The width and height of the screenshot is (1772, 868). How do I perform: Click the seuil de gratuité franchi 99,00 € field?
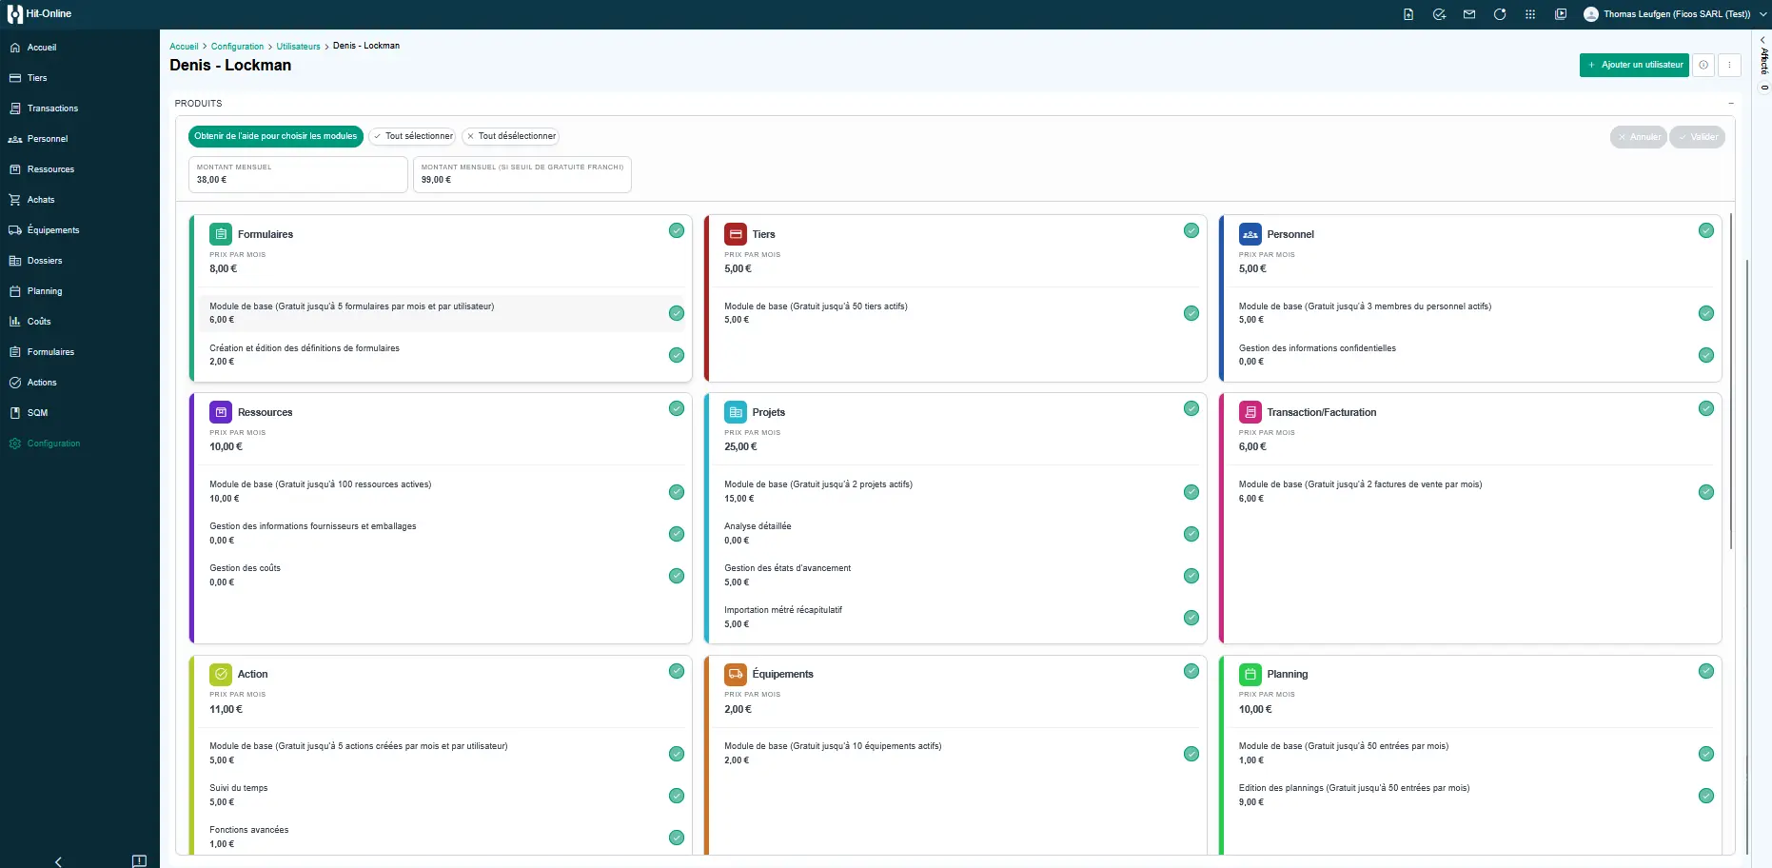click(522, 174)
